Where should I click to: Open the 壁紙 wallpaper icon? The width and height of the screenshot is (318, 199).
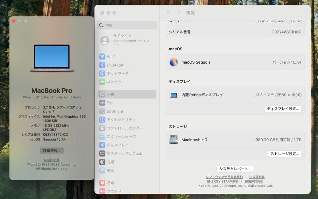click(x=102, y=170)
